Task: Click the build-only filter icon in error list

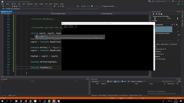Action: click(129, 81)
